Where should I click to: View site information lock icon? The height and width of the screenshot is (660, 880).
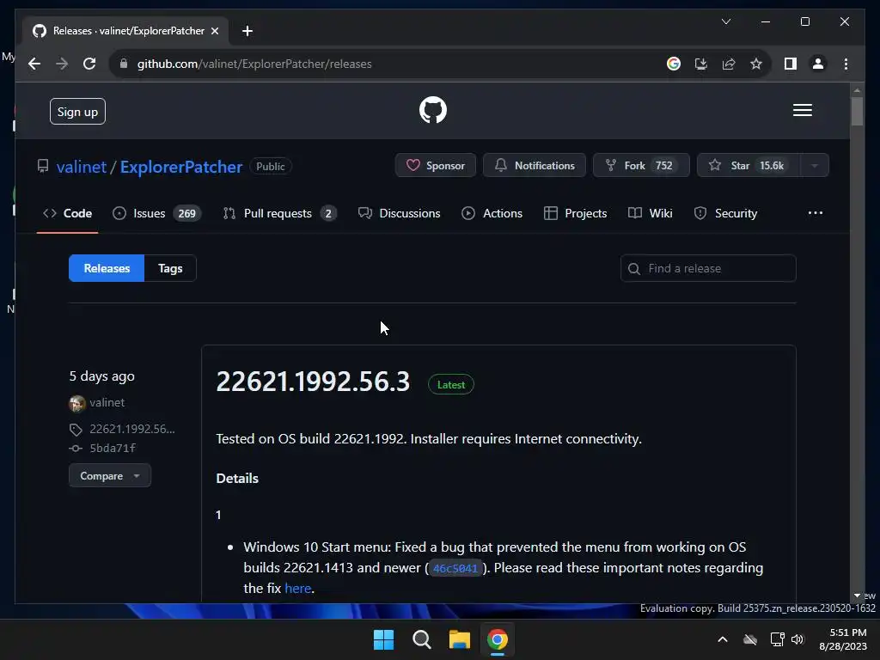pyautogui.click(x=124, y=64)
